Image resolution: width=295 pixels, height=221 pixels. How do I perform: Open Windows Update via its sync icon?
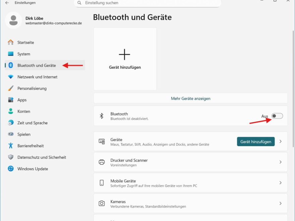point(10,169)
